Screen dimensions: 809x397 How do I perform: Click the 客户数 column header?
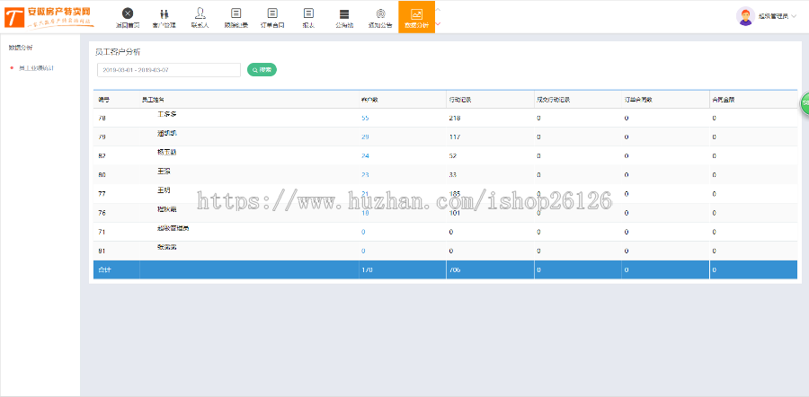tap(369, 100)
